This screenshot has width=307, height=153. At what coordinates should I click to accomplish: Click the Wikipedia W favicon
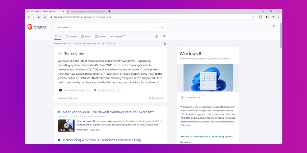95,90
